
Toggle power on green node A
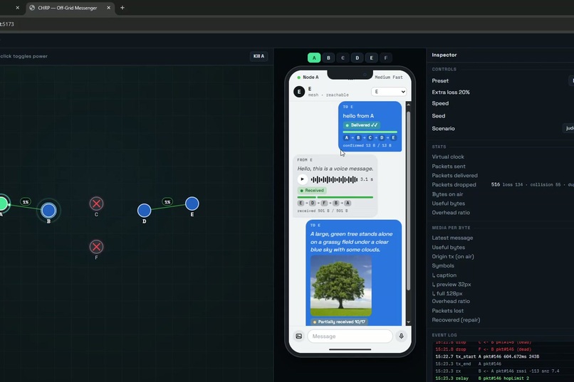click(x=3, y=203)
